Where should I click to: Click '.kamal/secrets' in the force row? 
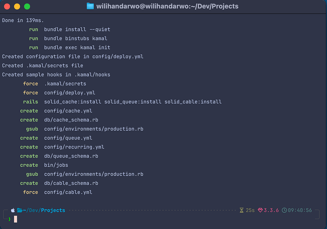65,84
